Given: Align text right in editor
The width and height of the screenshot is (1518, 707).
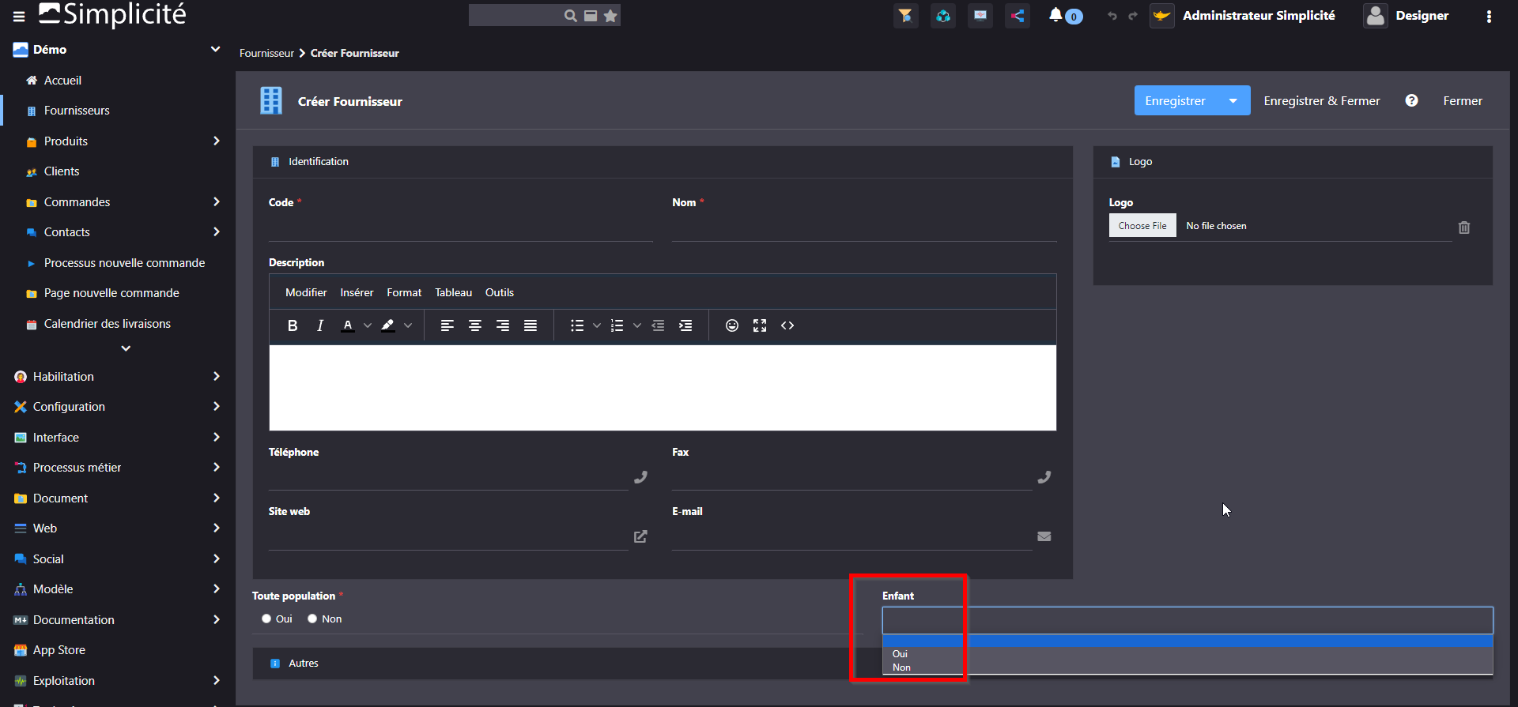Looking at the screenshot, I should click(x=503, y=325).
